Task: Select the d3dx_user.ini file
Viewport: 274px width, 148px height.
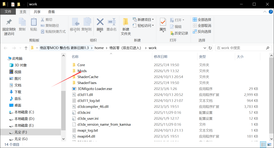Action: [x=88, y=119]
